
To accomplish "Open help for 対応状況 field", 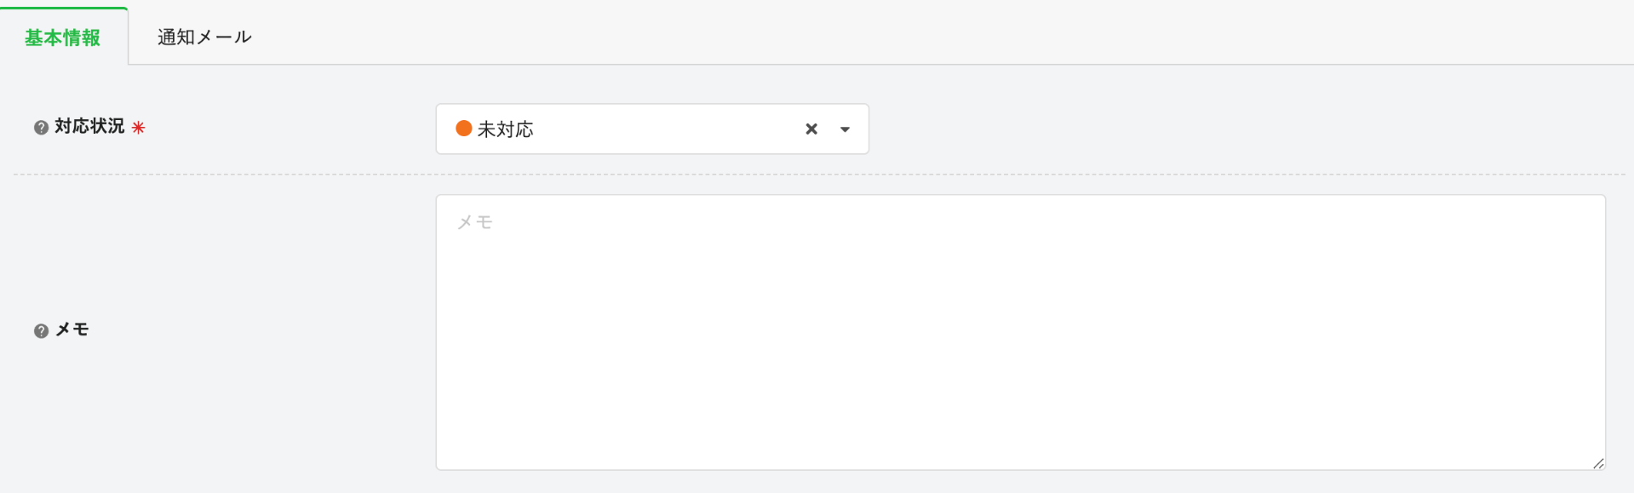I will [x=41, y=128].
